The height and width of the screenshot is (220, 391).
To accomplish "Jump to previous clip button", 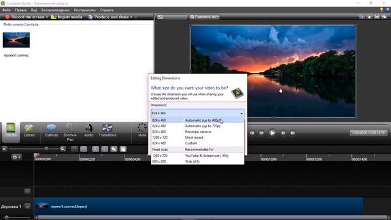I will (252, 133).
